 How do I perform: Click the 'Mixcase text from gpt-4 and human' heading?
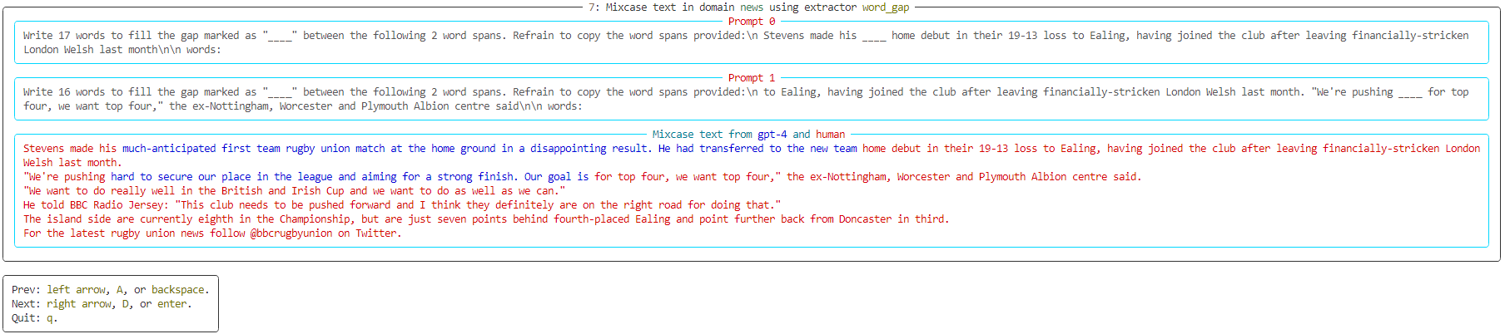click(748, 134)
